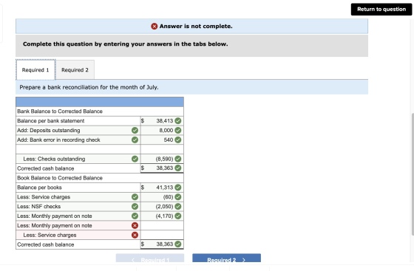
Task: Click green check next to Bank error label
Action: pos(135,140)
